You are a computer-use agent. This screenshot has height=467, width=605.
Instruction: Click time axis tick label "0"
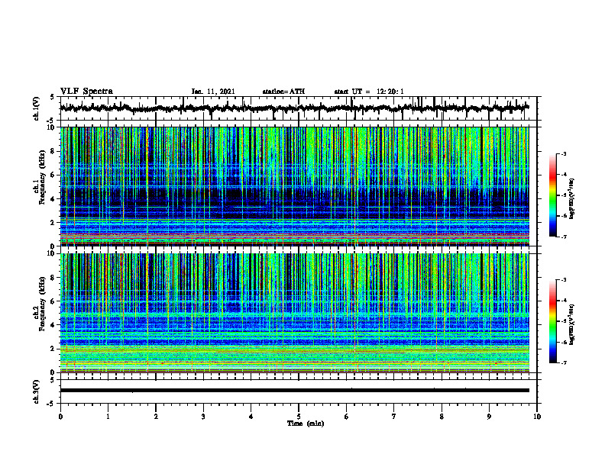pos(60,417)
